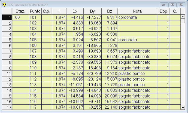Select row header 10
The width and height of the screenshot is (188, 113).
tap(7, 68)
